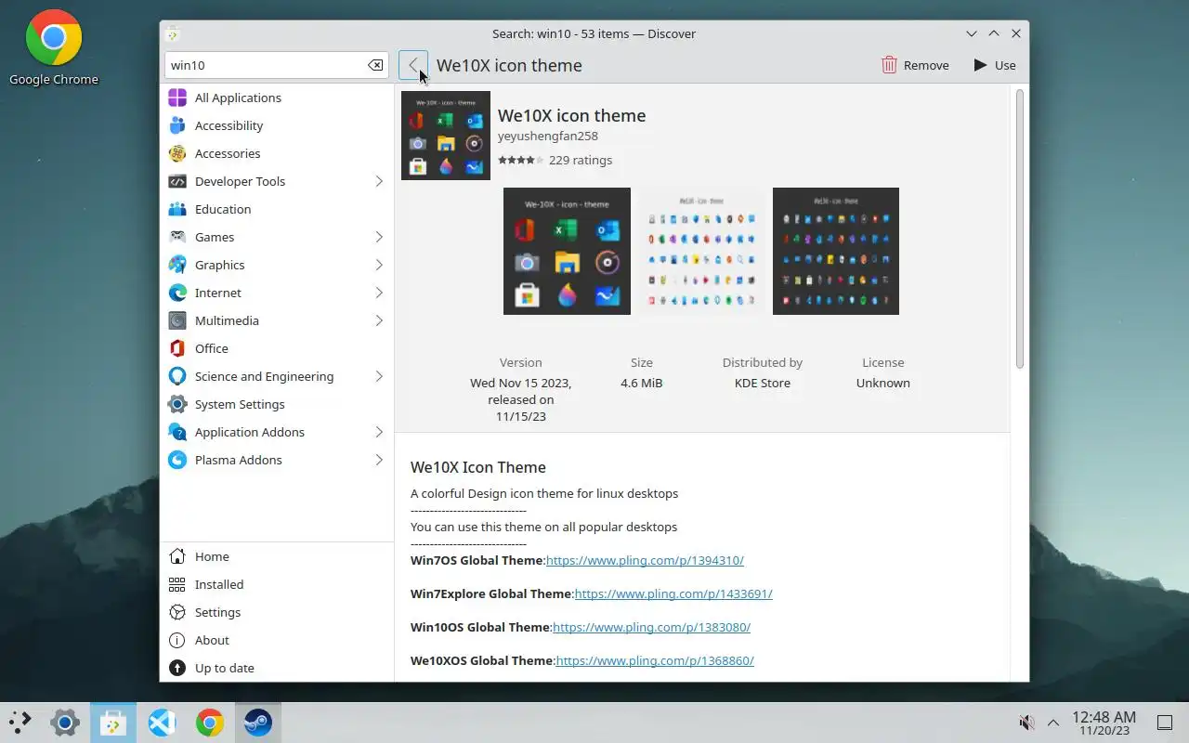1189x743 pixels.
Task: Click the KDE Store distributor text
Action: 763,383
